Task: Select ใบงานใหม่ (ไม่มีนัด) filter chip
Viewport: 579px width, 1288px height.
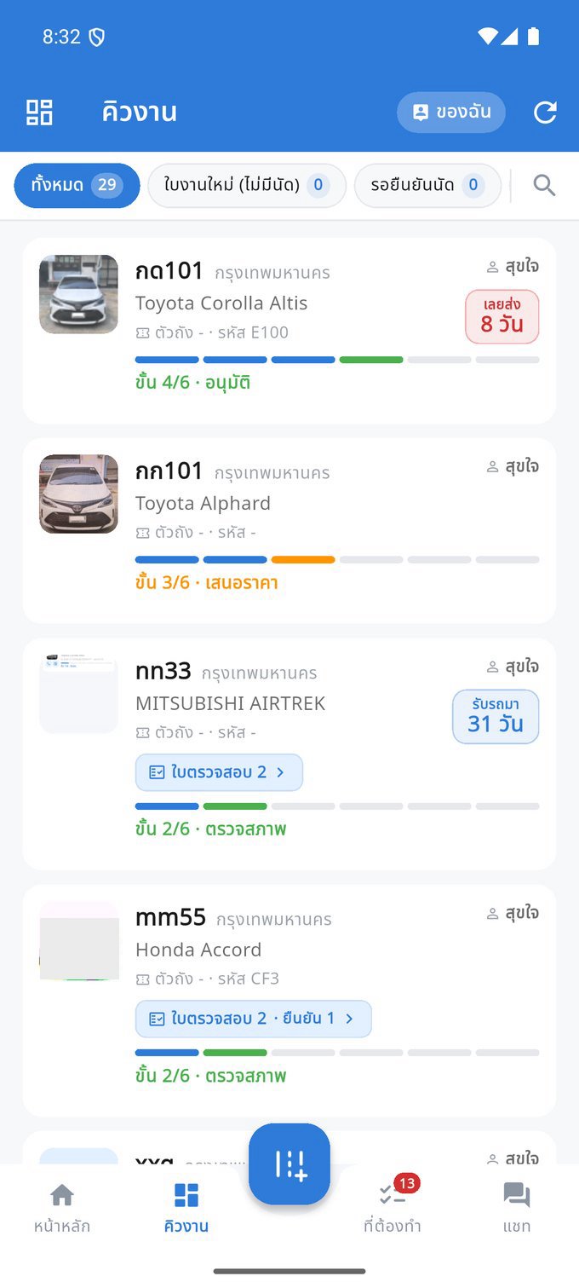Action: tap(247, 185)
